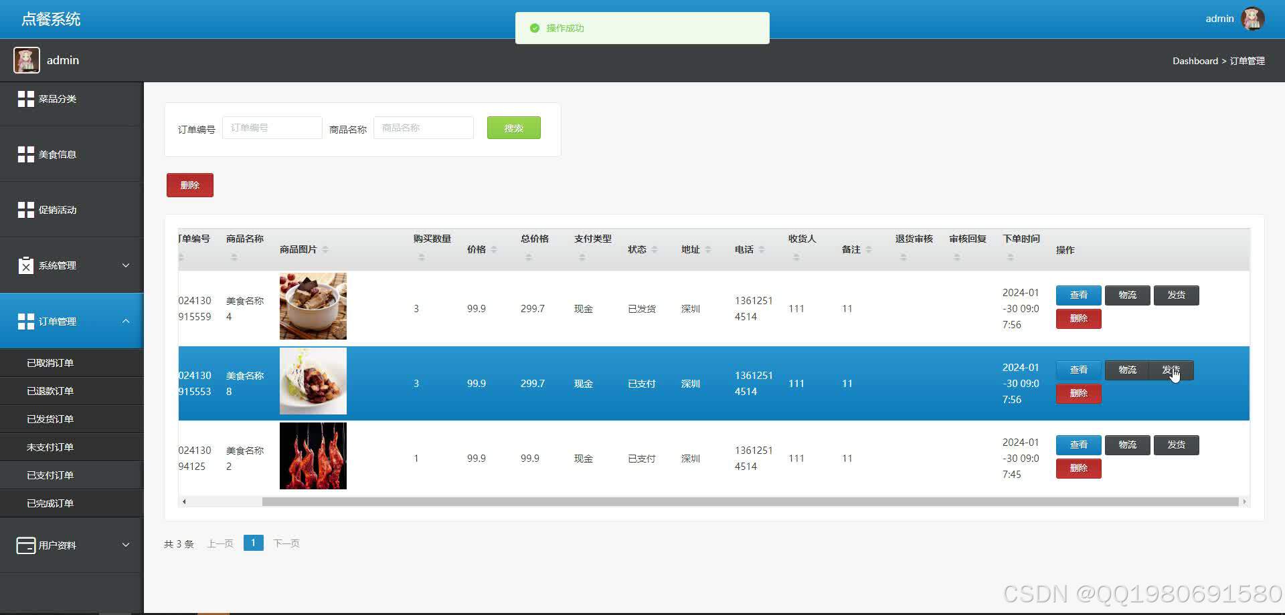Viewport: 1285px width, 615px height.
Task: Sort by 地址 column arrows
Action: [x=708, y=249]
